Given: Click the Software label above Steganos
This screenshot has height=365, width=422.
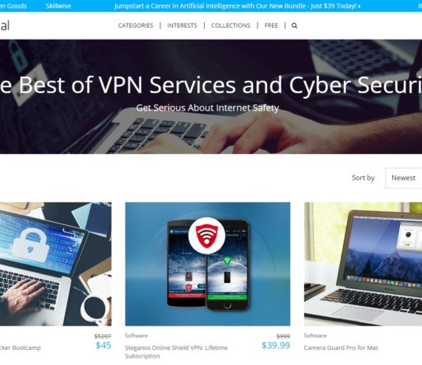Looking at the screenshot, I should point(136,336).
